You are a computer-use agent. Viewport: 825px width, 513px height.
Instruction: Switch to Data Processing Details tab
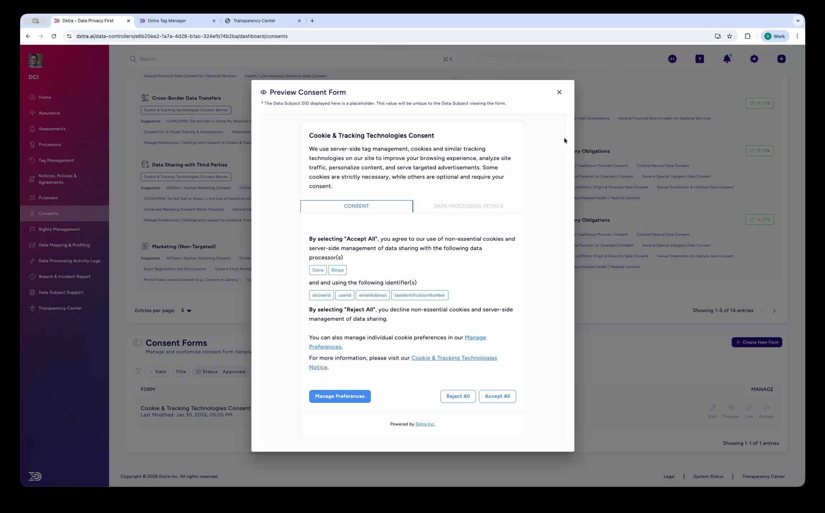[468, 206]
